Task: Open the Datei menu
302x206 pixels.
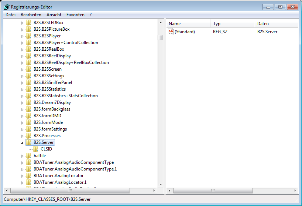Action: [x=10, y=15]
